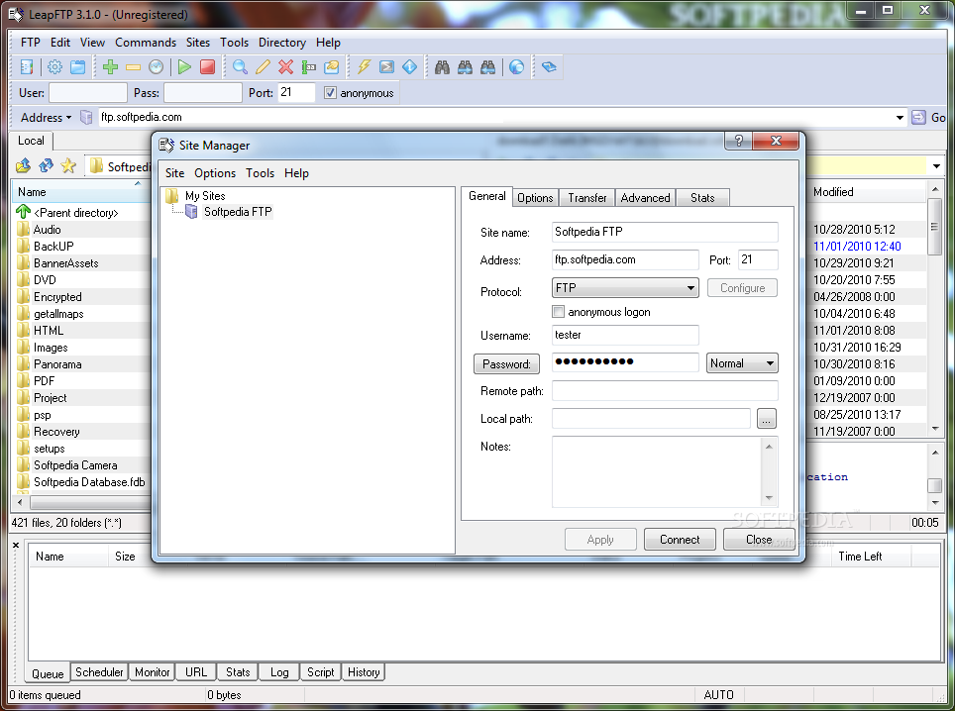Open Site Manager Tools menu
The height and width of the screenshot is (711, 955).
(261, 173)
